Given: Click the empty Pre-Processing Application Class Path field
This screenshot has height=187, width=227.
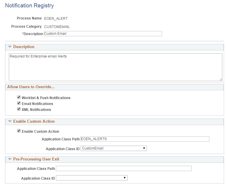Looking at the screenshot, I should click(x=124, y=168).
